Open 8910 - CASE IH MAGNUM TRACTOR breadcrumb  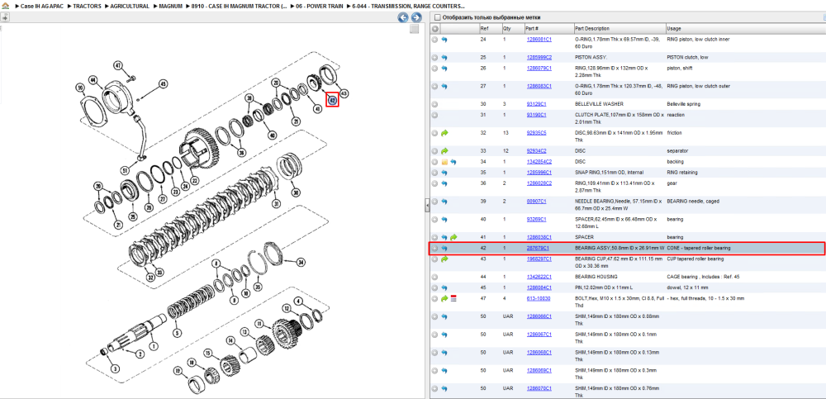[x=240, y=6]
